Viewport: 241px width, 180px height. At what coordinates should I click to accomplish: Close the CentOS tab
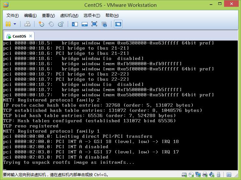coord(31,36)
